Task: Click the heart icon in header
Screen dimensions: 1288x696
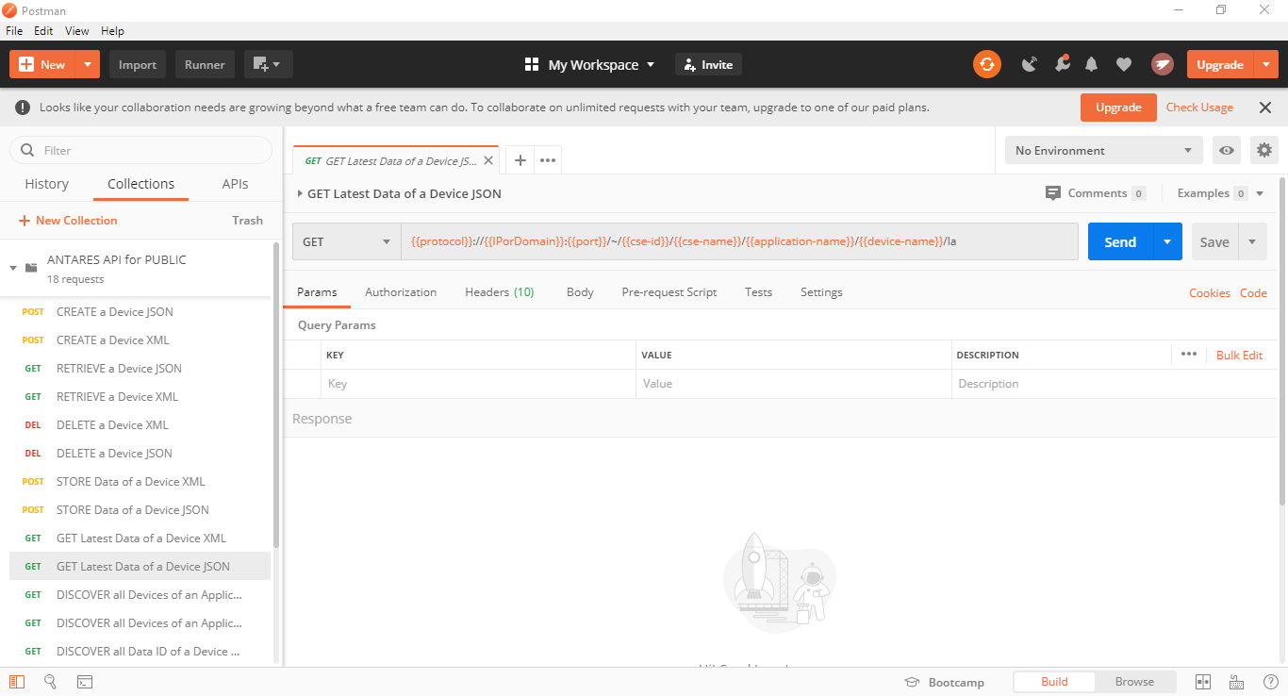Action: pos(1123,64)
